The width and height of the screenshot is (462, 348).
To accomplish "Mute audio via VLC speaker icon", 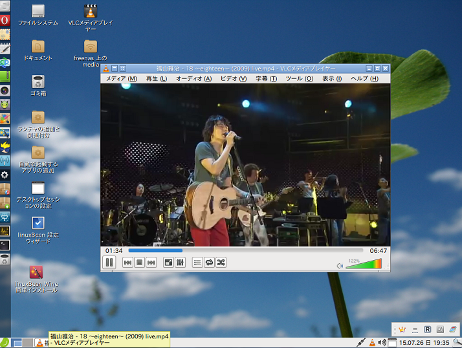I will pos(340,266).
